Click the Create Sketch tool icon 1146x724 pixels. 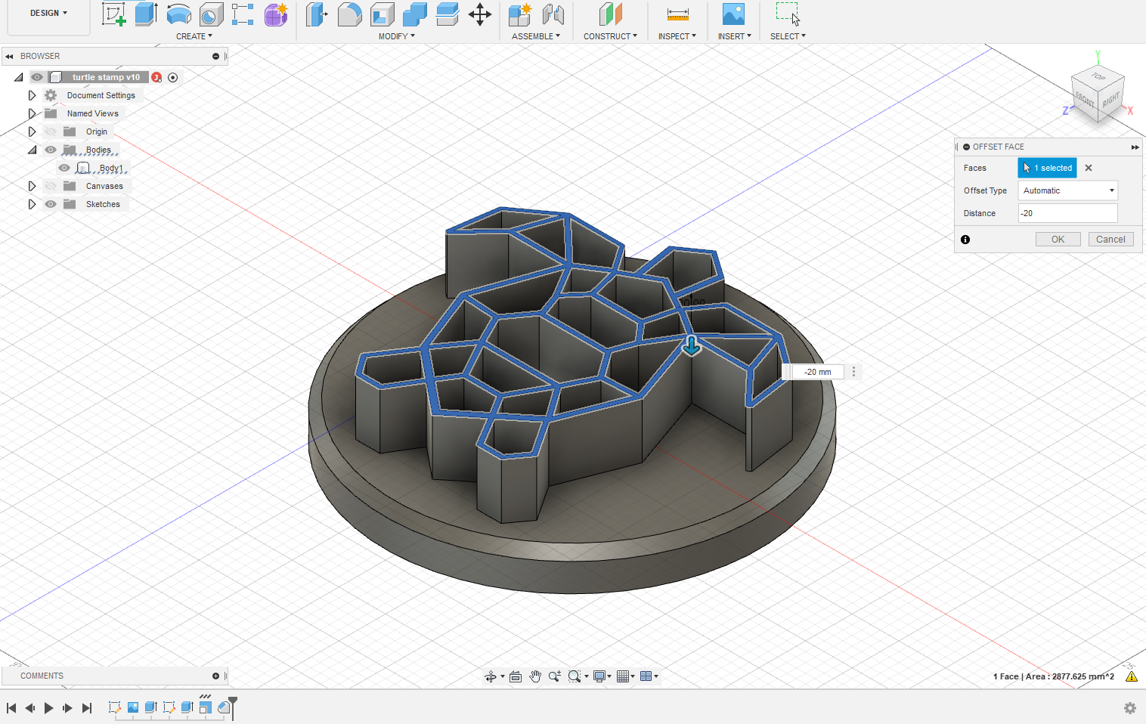(x=113, y=14)
